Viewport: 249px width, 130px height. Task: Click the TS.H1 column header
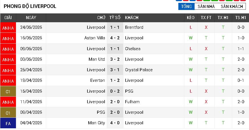click(240, 18)
